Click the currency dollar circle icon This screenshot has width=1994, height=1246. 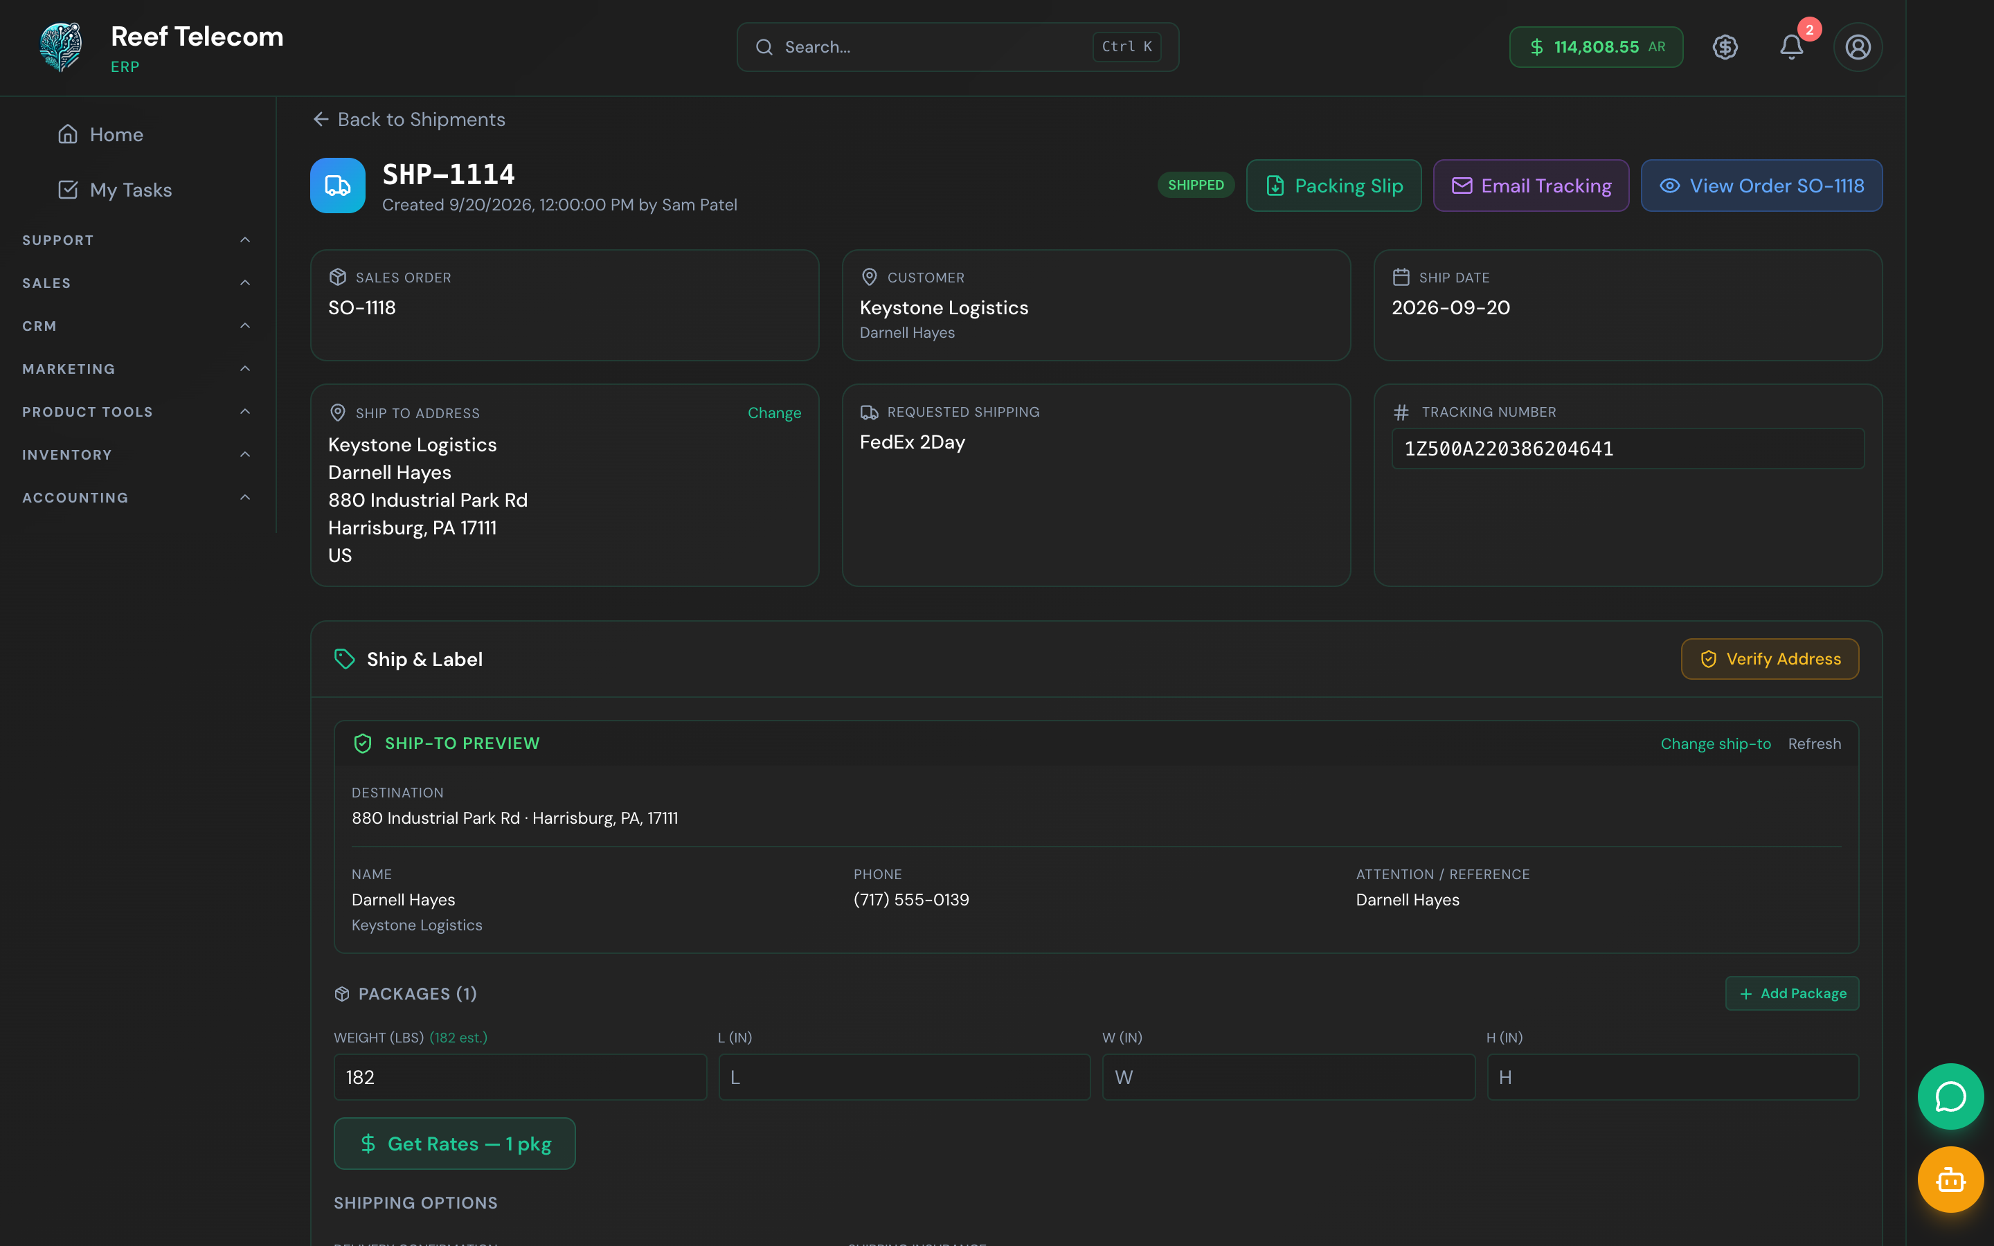(1725, 47)
